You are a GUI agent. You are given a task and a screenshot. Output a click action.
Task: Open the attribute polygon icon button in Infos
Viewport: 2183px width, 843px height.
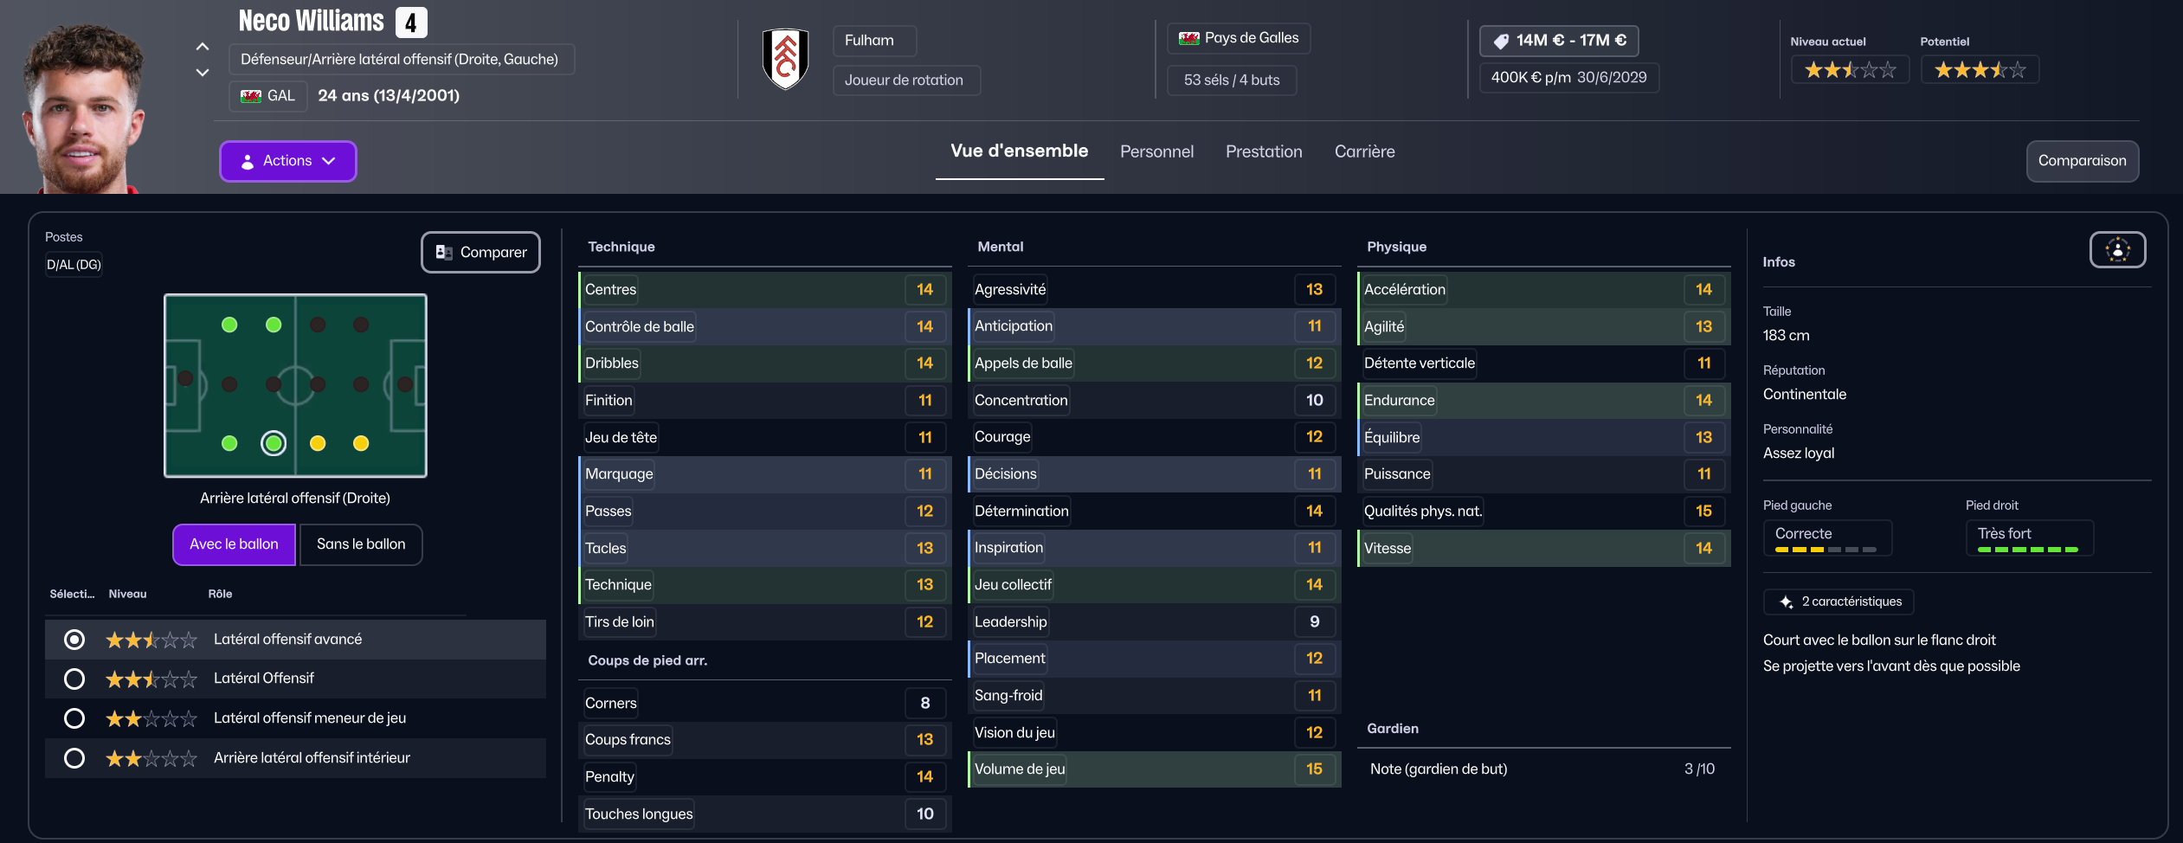point(2117,250)
